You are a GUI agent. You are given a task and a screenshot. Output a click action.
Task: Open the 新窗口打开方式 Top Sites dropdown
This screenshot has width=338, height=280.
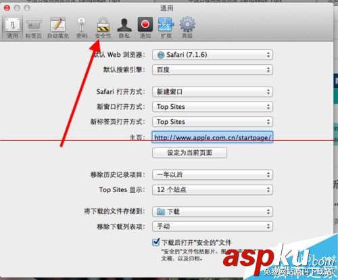[x=212, y=107]
